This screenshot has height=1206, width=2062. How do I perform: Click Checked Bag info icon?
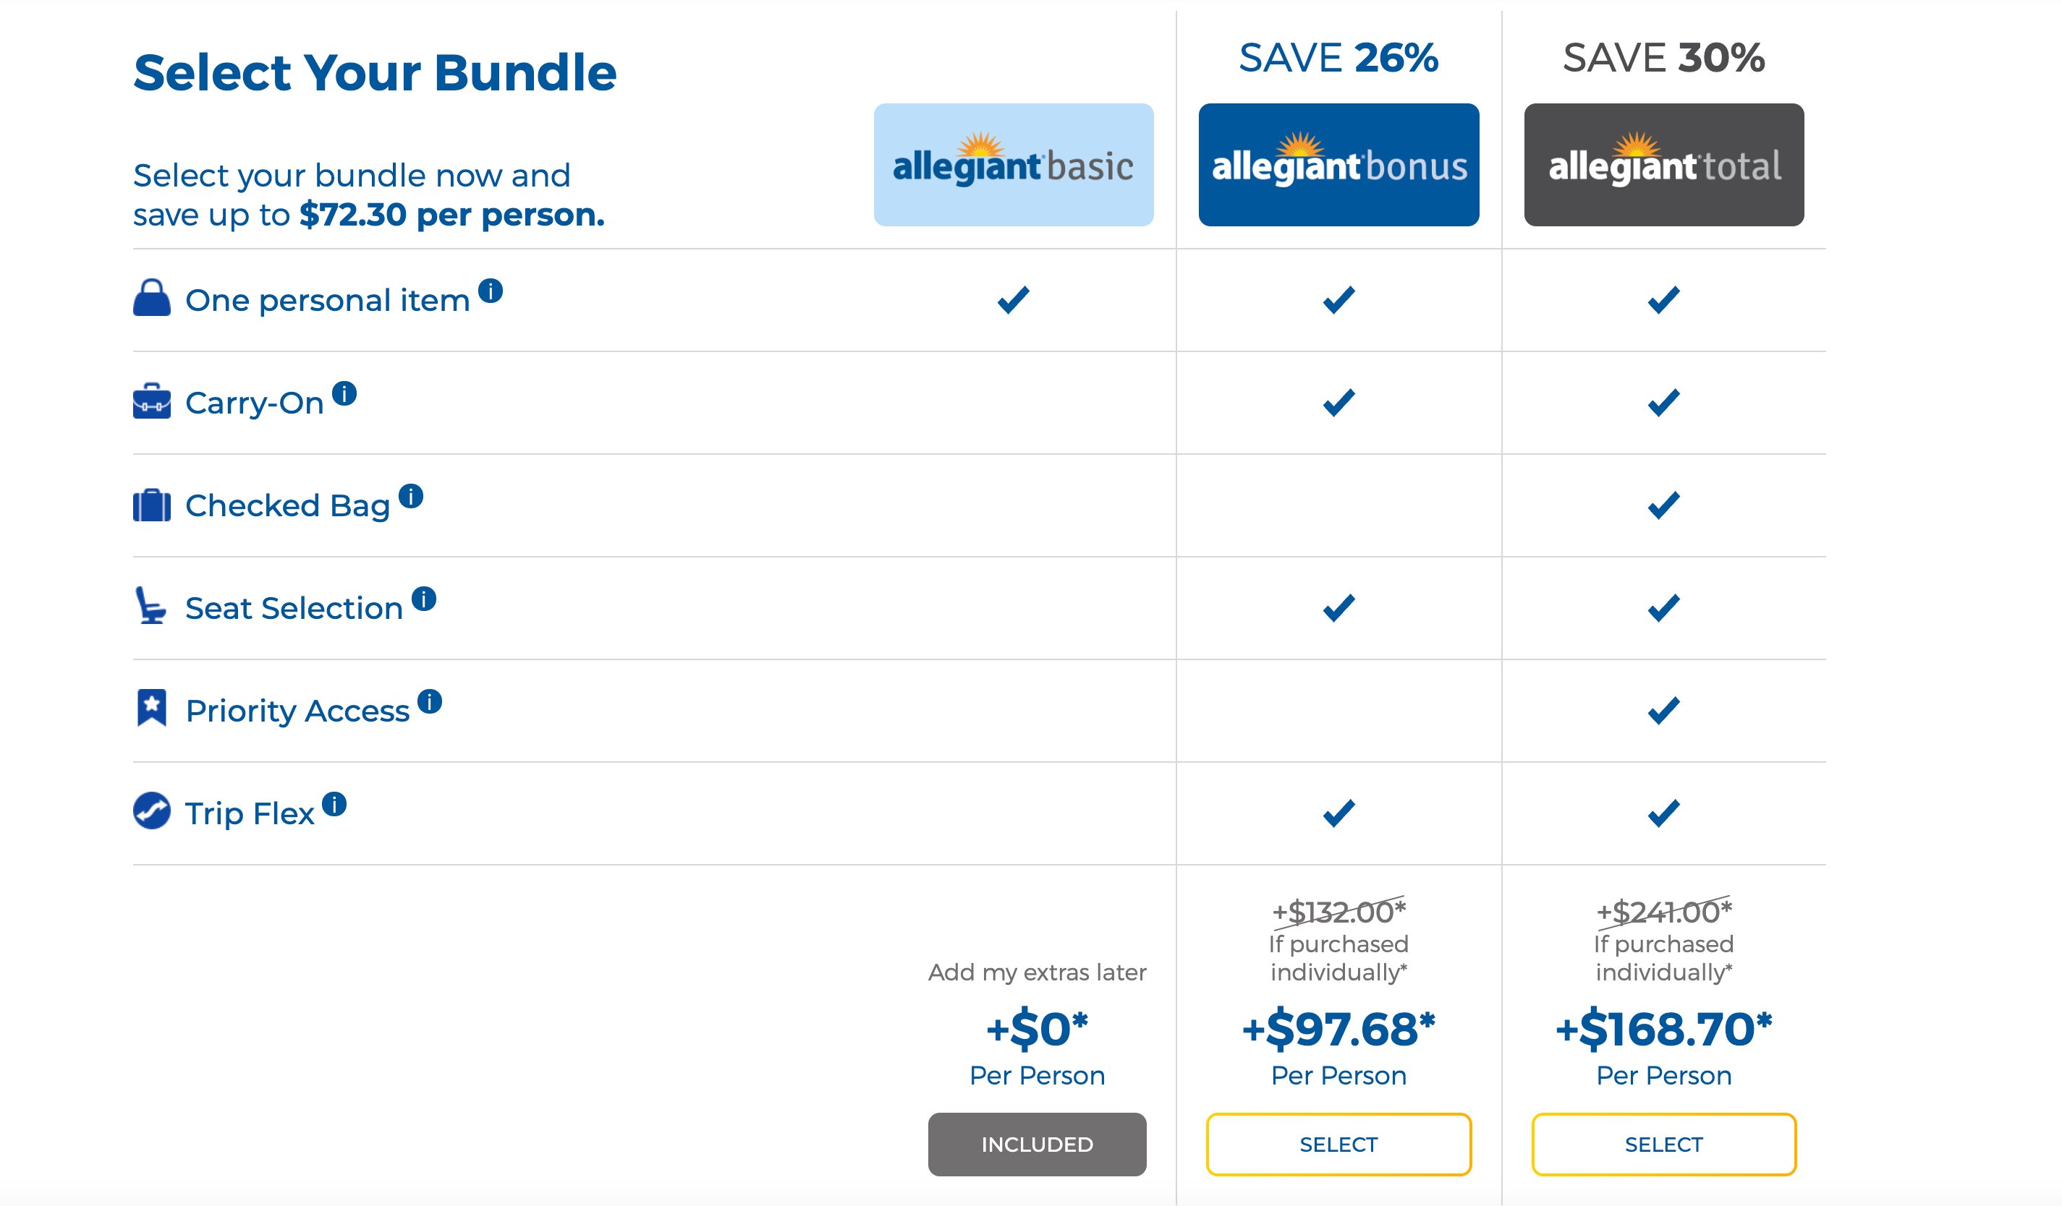click(411, 496)
